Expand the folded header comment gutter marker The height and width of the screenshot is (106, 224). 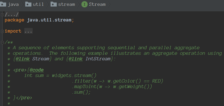click(3, 15)
